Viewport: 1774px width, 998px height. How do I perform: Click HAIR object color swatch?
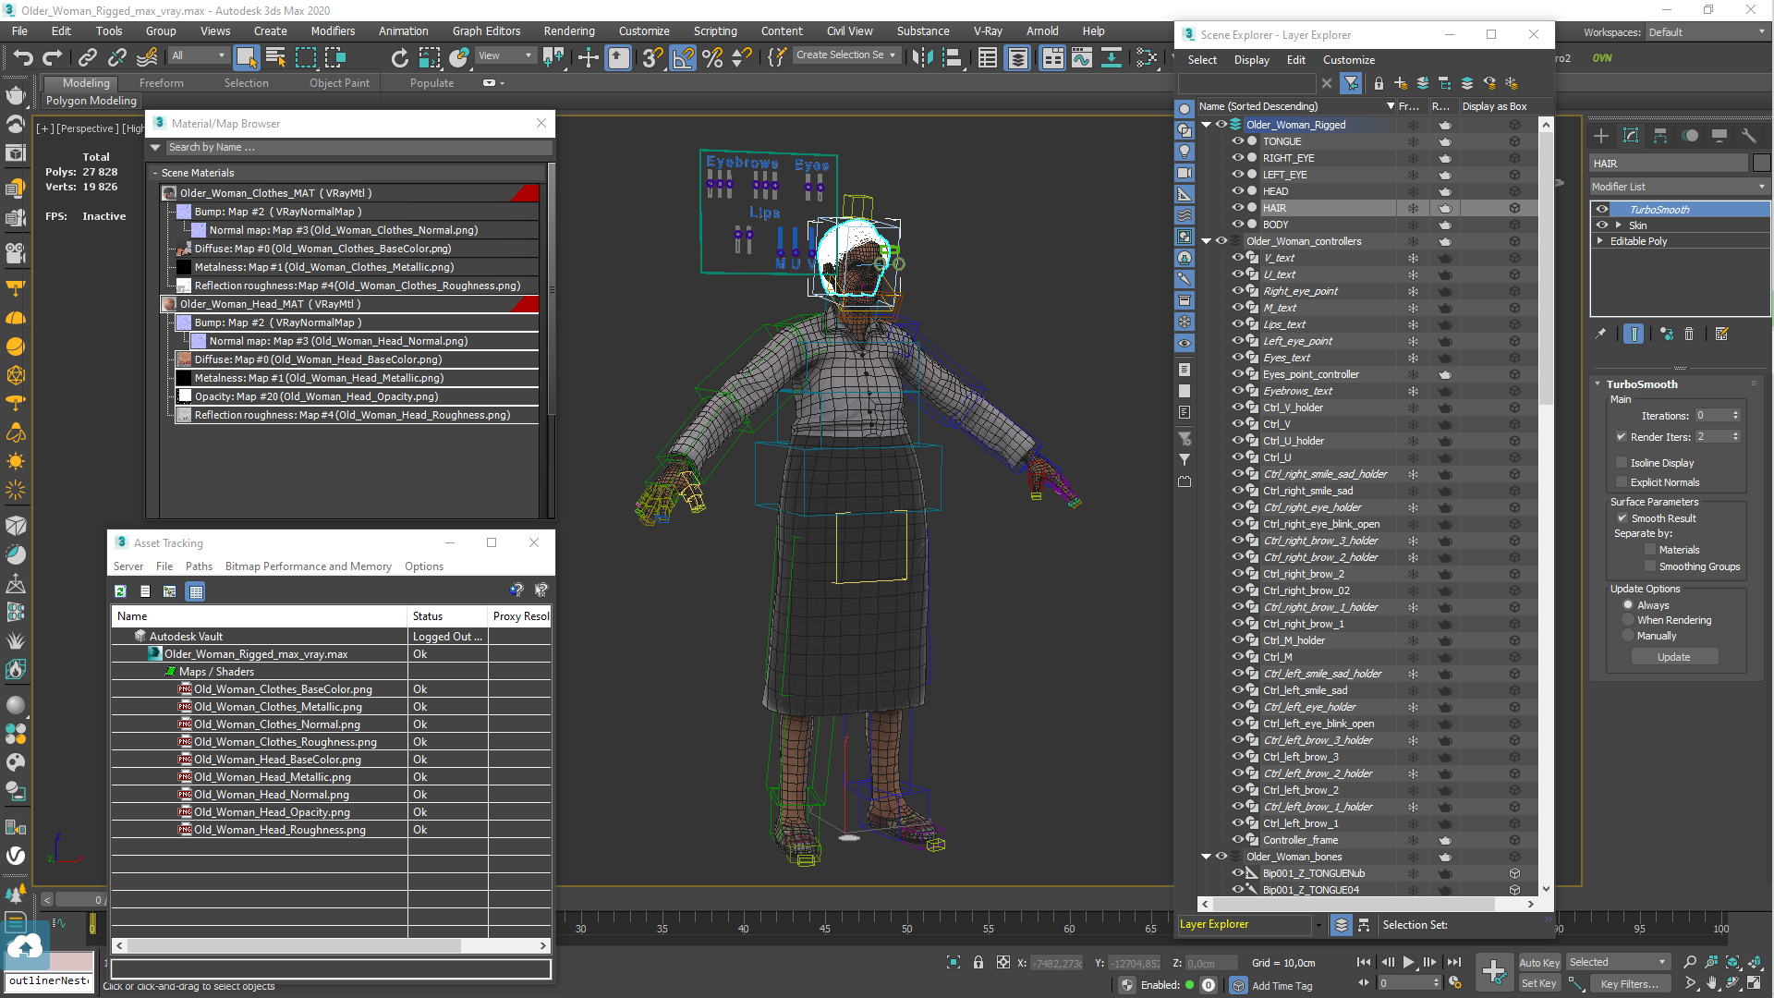[x=1761, y=164]
